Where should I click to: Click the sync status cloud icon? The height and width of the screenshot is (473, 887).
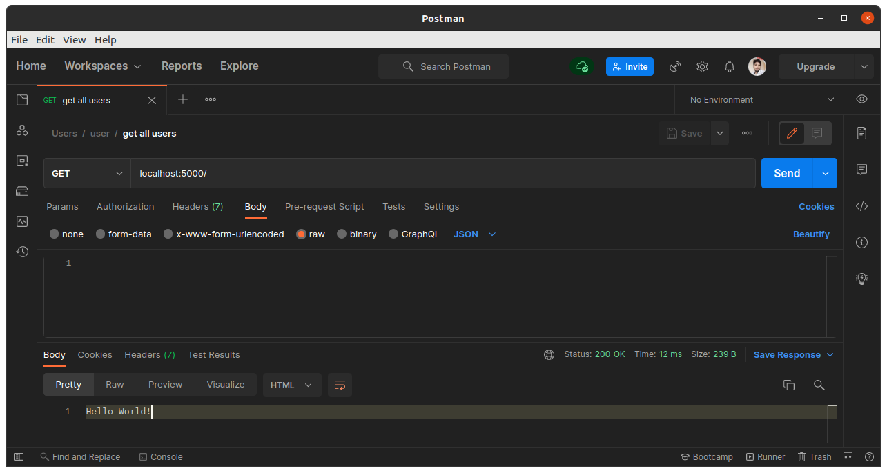582,67
